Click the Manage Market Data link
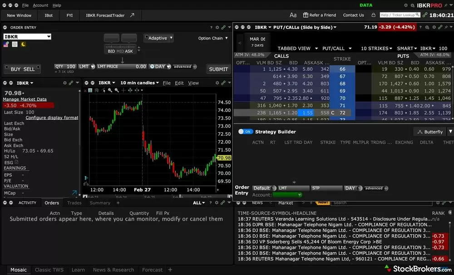This screenshot has height=275, width=454. tap(25, 99)
